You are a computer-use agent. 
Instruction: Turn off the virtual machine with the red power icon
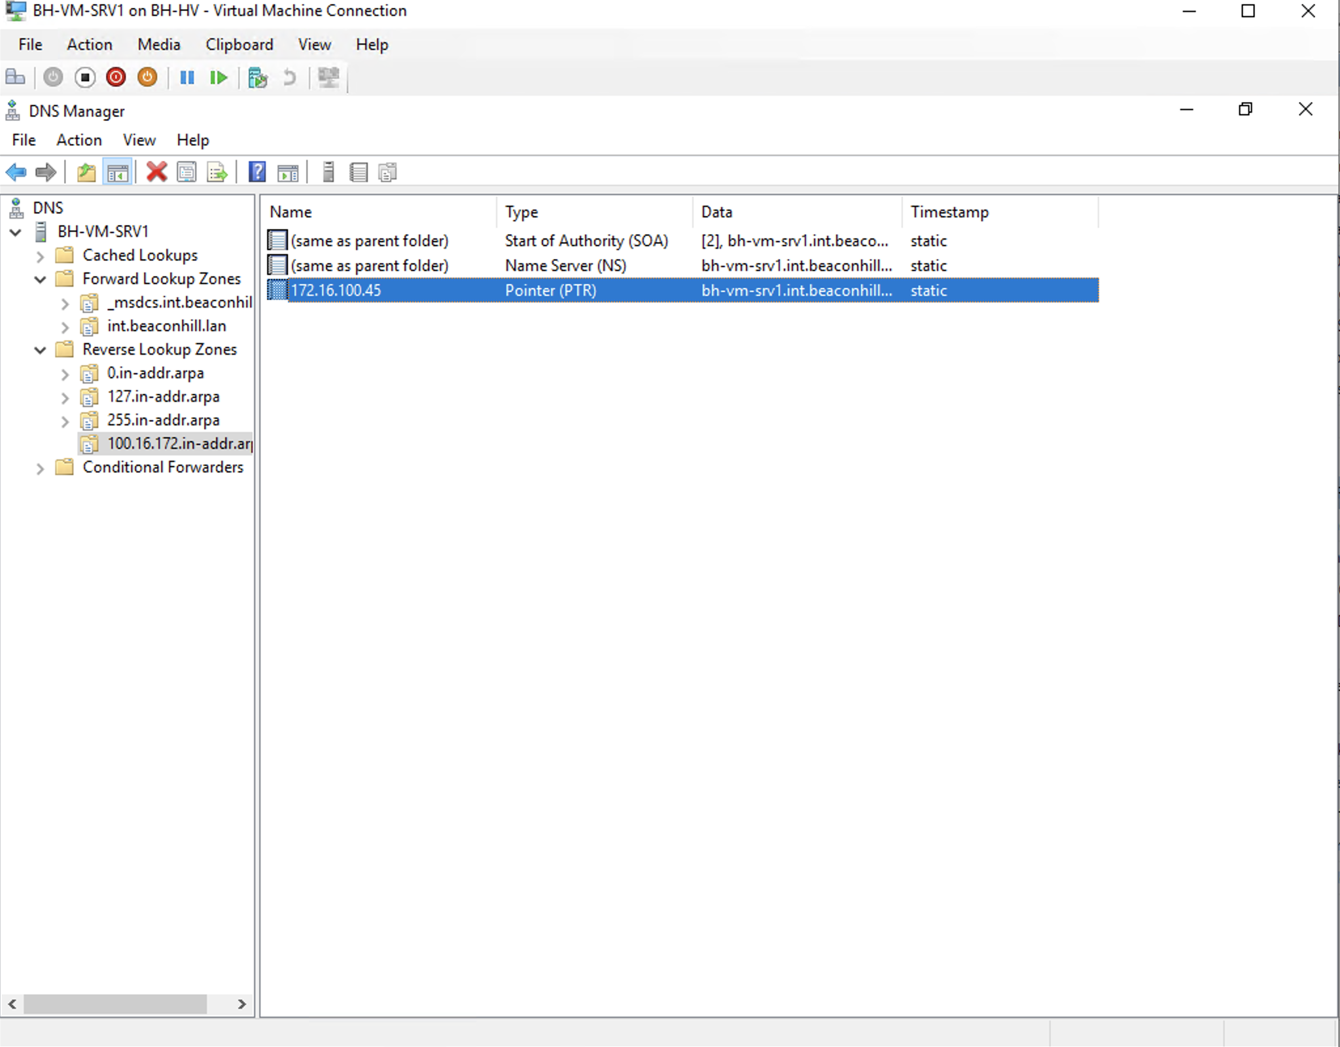[116, 77]
